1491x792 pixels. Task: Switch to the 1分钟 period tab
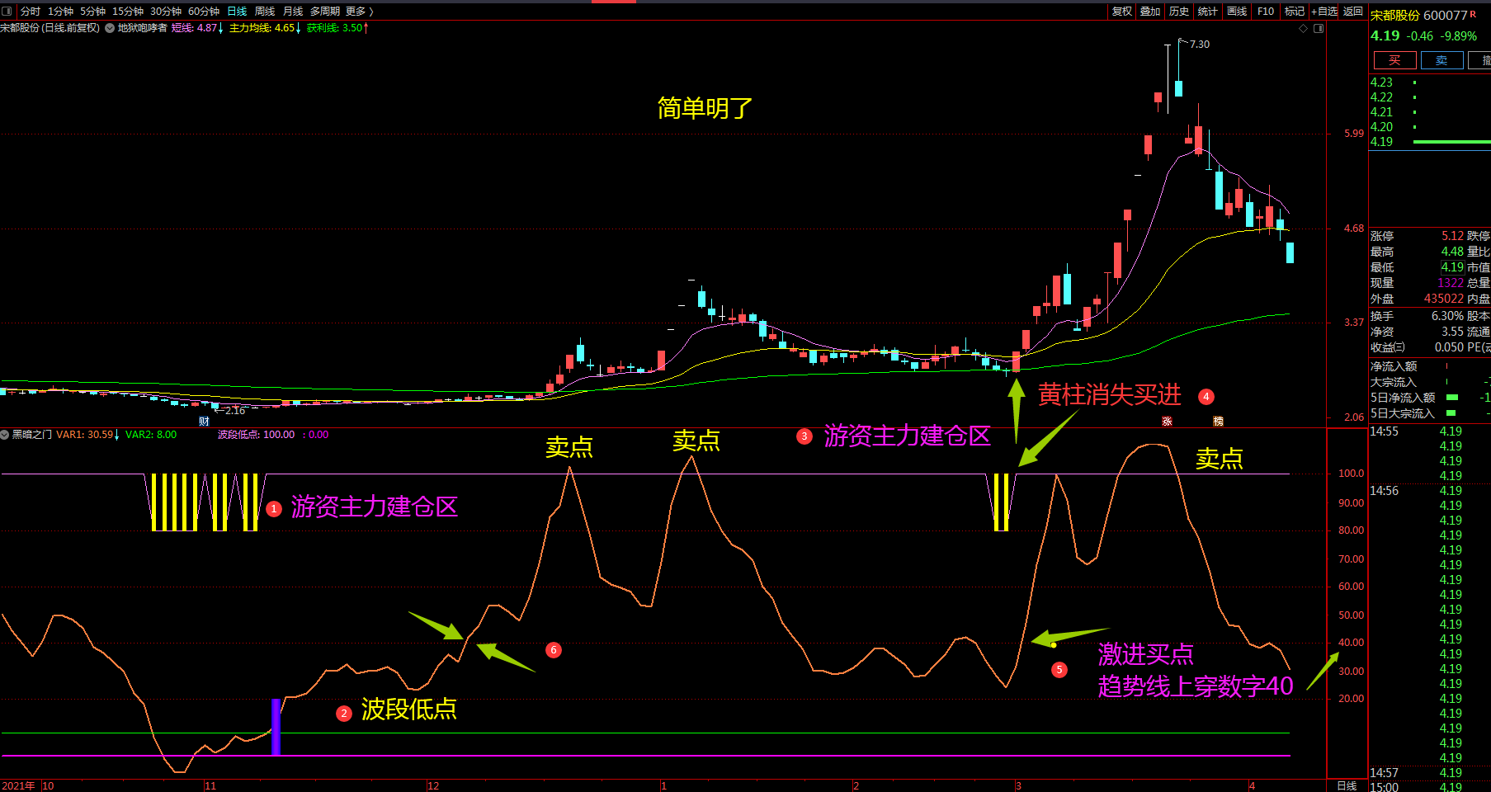point(60,11)
